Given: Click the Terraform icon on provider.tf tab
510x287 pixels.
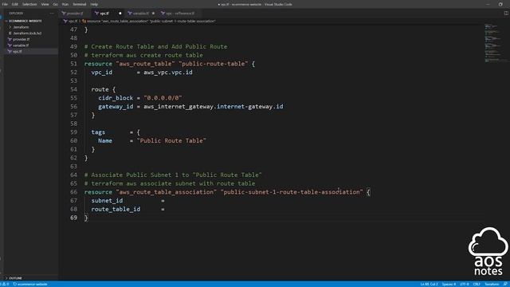Looking at the screenshot, I should [64, 14].
